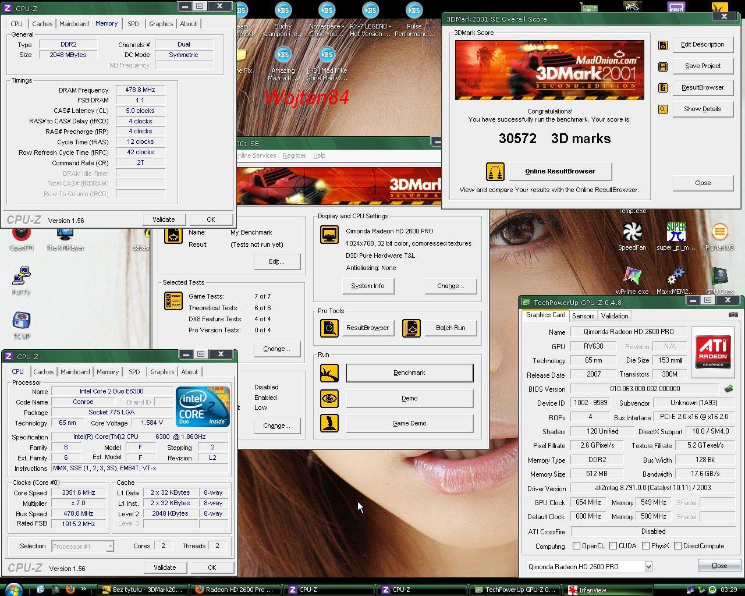This screenshot has height=596, width=745.
Task: Click Validate in the lower CPU-Z window
Action: 165,567
